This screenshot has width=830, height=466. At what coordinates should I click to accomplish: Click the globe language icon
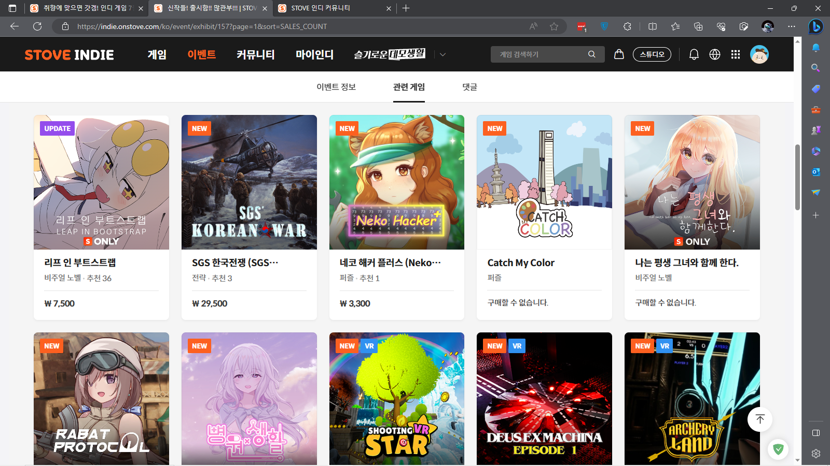click(715, 54)
